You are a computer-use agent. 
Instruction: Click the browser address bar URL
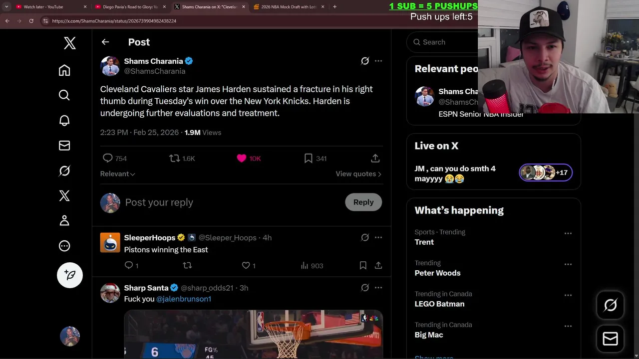pyautogui.click(x=114, y=21)
